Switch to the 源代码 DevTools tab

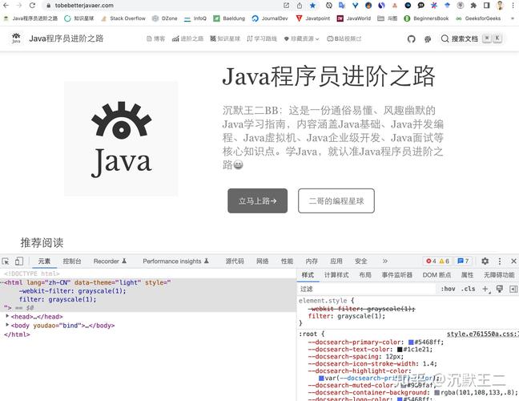[x=235, y=261]
